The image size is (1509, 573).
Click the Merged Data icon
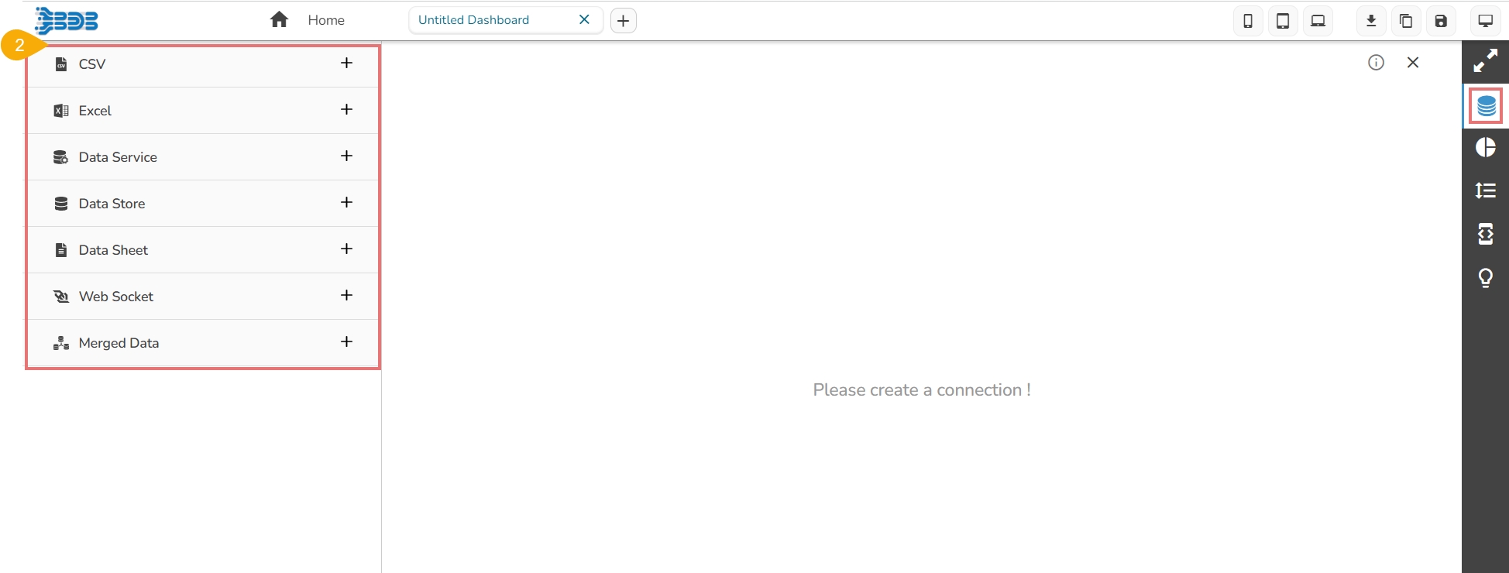pos(61,343)
